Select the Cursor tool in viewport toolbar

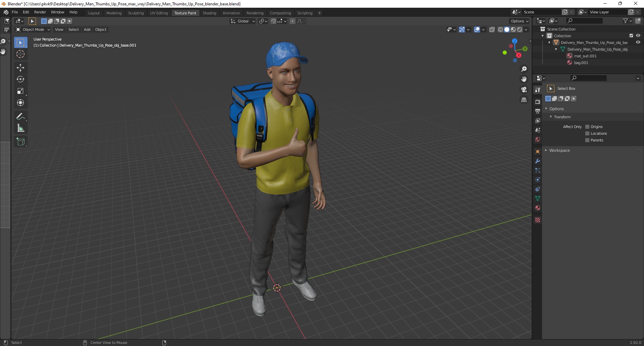tap(20, 54)
